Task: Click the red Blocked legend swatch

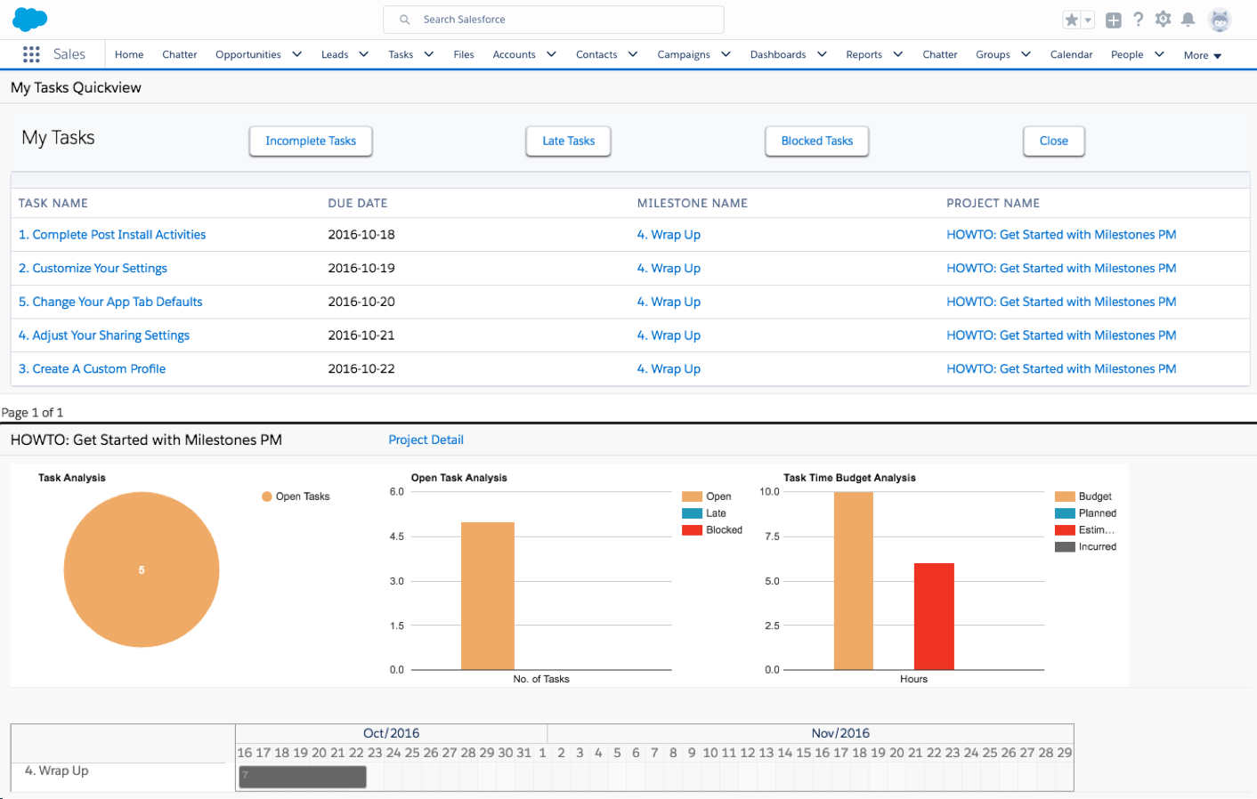Action: [x=692, y=530]
